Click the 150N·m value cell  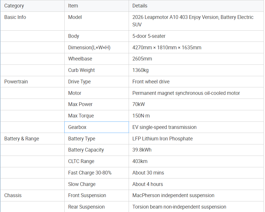[196, 116]
